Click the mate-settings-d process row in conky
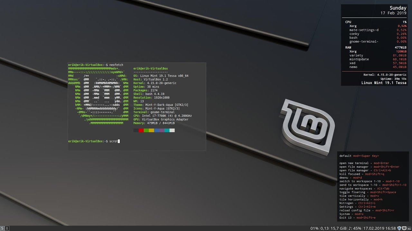This screenshot has width=412, height=231. coord(378,30)
